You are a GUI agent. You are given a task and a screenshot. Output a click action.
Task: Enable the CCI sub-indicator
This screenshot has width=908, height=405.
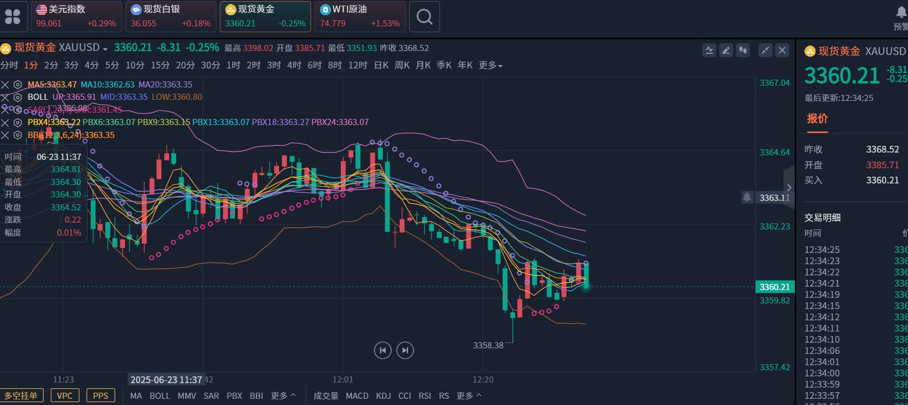(405, 396)
